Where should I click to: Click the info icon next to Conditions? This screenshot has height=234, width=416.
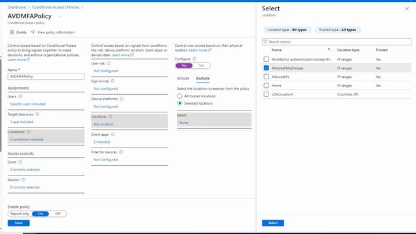coord(29,132)
